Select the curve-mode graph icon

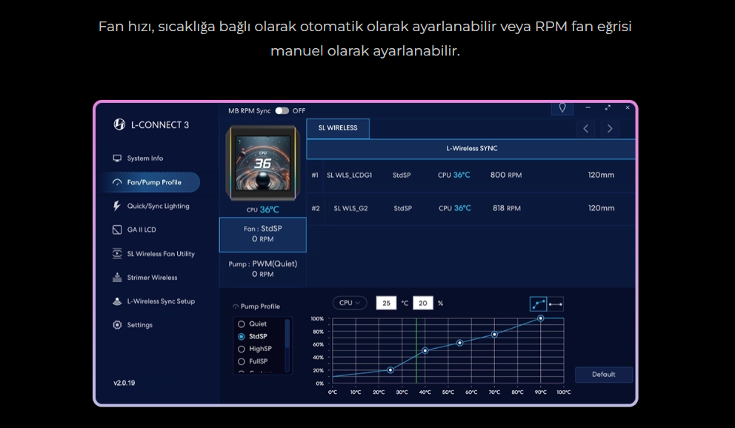point(538,304)
